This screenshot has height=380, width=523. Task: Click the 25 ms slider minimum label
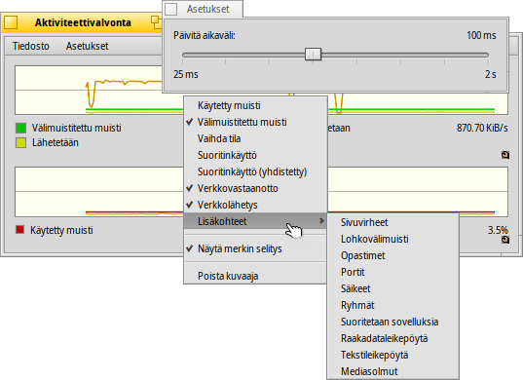tap(185, 74)
